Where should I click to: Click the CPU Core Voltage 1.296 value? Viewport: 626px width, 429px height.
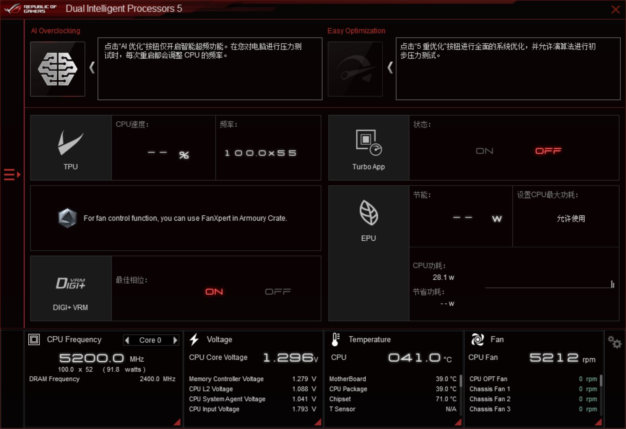coord(290,358)
